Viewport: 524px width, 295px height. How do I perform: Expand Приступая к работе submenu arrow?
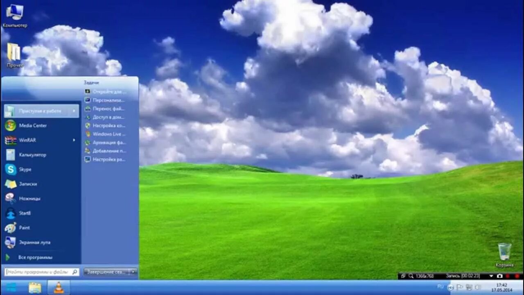click(74, 111)
